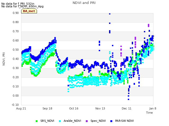Click the y-axis label NDVI, PRI
The height and width of the screenshot is (126, 169).
coord(4,59)
